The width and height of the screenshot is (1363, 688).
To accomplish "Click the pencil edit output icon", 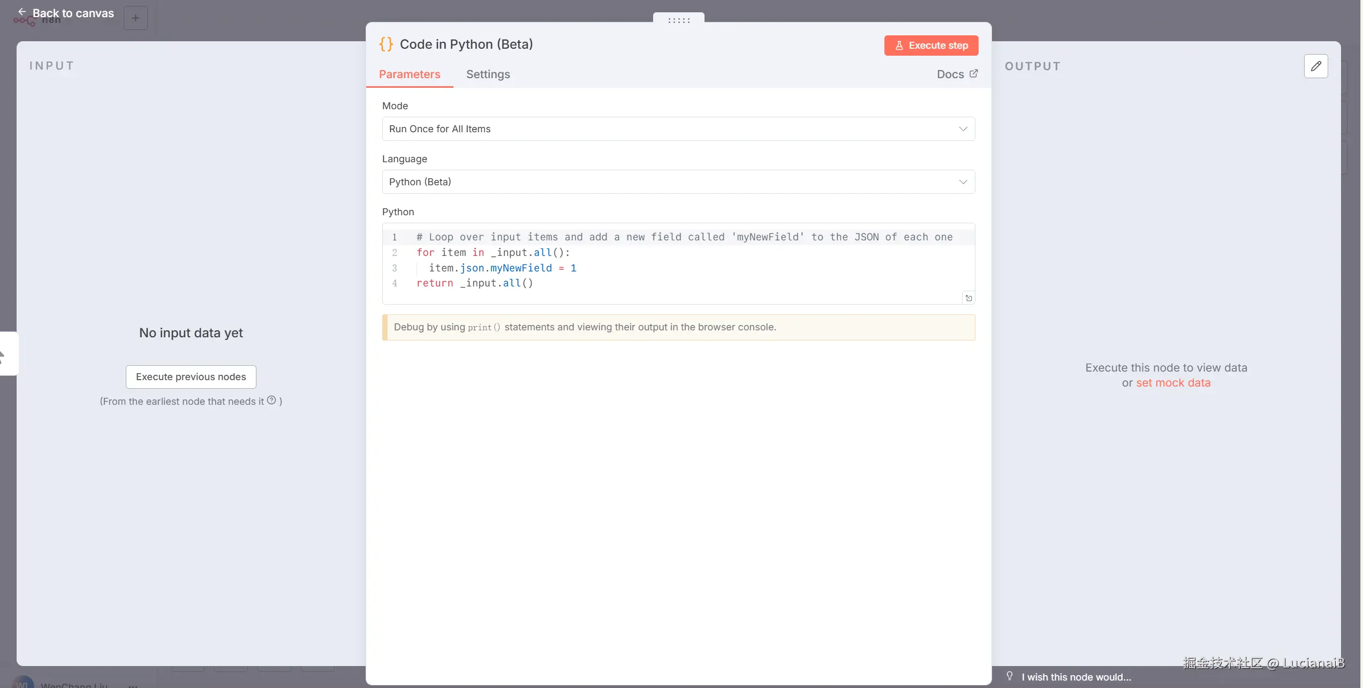I will (1316, 66).
